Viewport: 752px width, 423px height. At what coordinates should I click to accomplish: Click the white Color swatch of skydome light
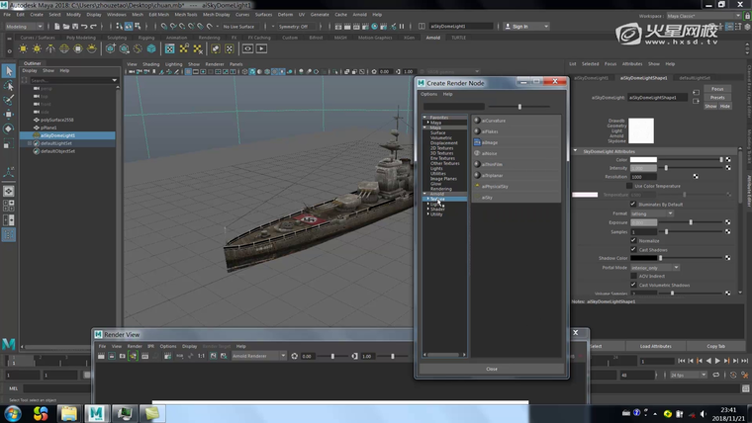(x=644, y=159)
